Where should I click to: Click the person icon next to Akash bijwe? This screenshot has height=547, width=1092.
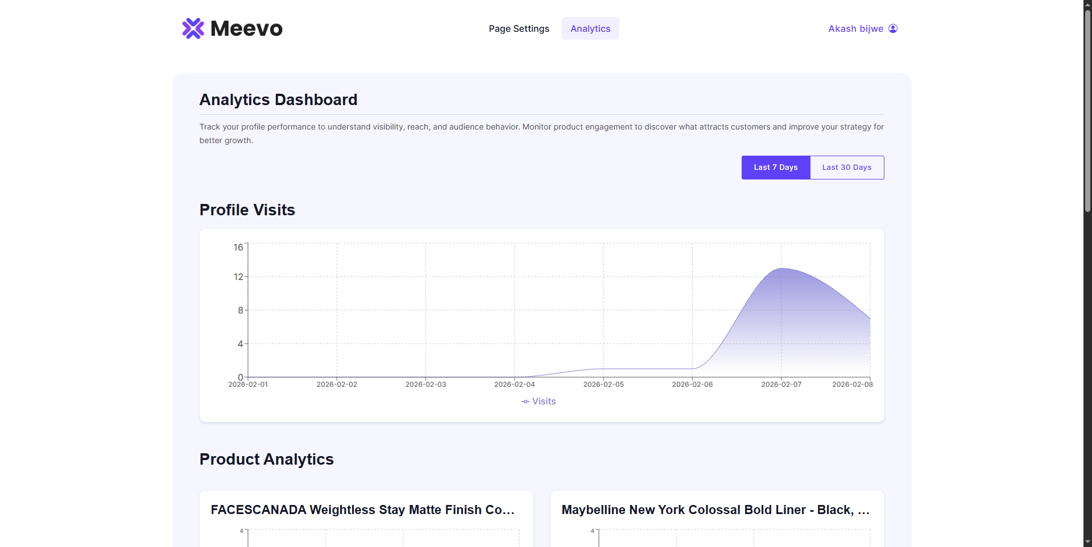pos(894,28)
